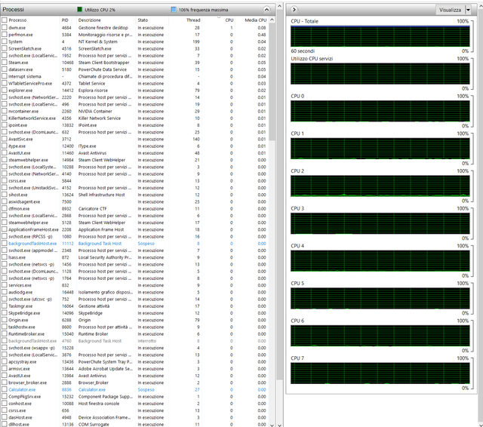This screenshot has width=483, height=427.
Task: Select audiodg.exe process name
Action: click(x=20, y=292)
